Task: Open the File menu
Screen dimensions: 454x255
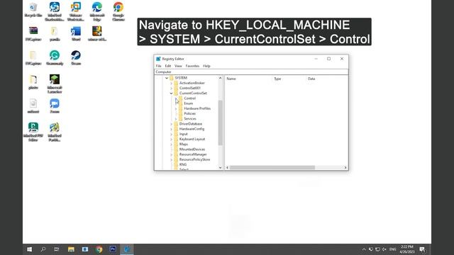Action: [158, 66]
